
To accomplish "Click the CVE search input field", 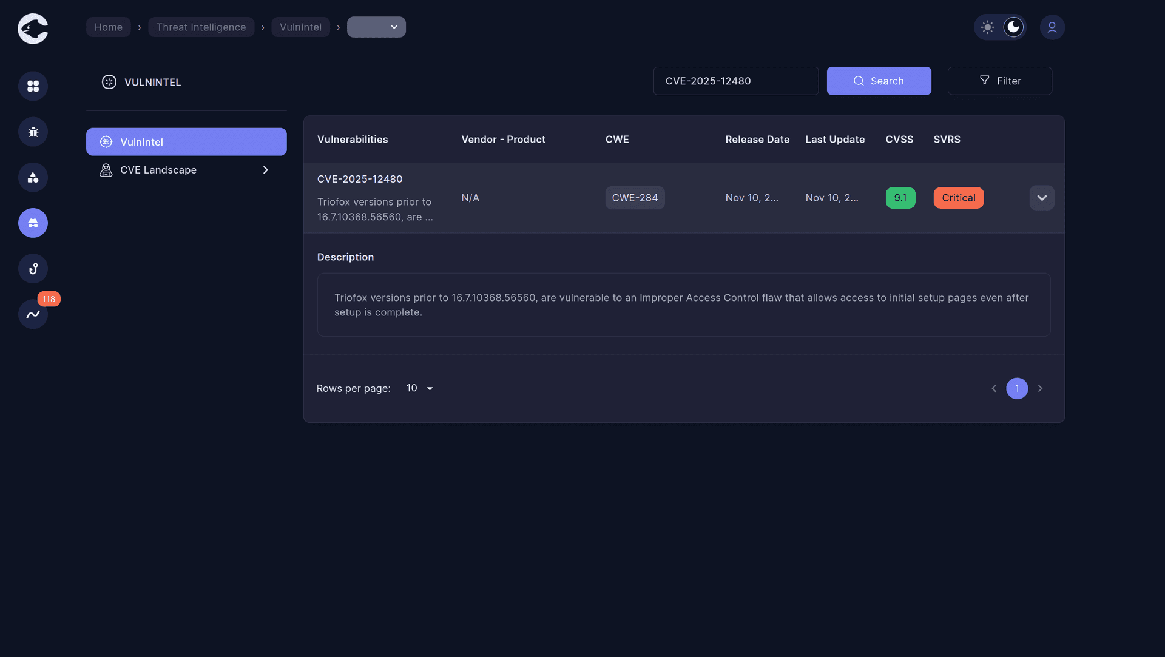I will coord(735,81).
